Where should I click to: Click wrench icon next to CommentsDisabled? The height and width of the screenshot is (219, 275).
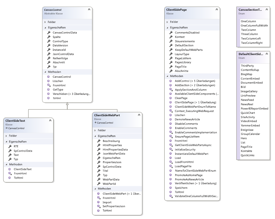point(171,32)
